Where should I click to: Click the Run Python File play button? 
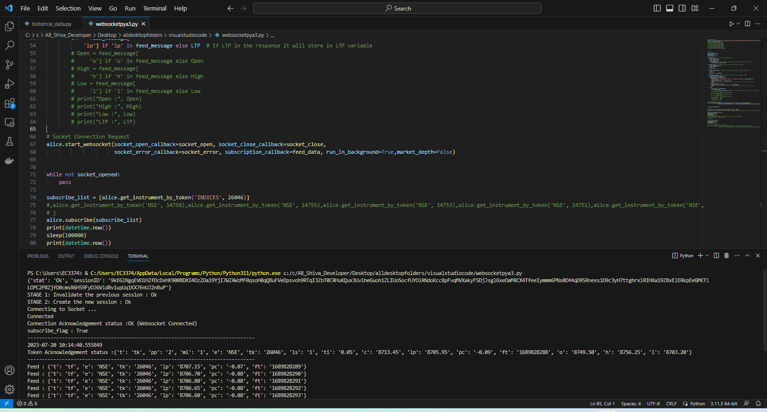pyautogui.click(x=731, y=24)
